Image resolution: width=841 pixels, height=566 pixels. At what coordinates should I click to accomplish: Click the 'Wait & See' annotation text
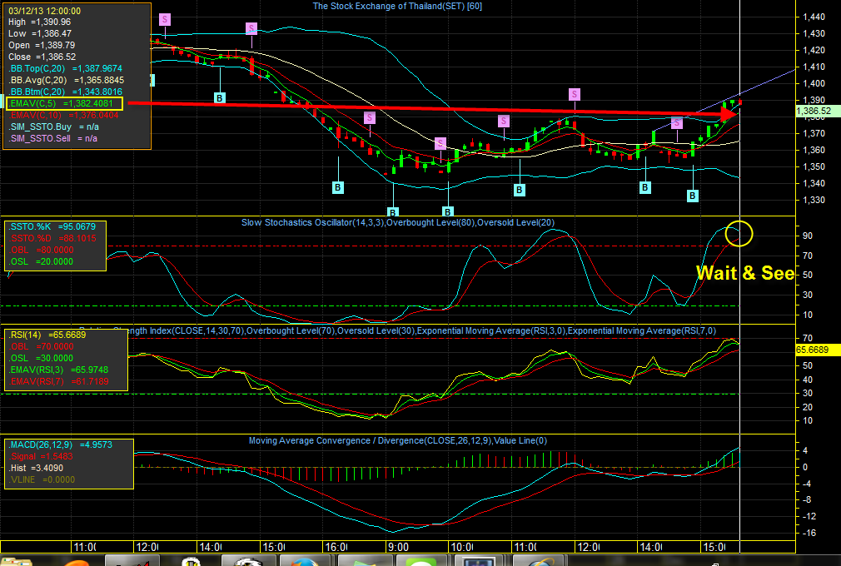tap(744, 273)
